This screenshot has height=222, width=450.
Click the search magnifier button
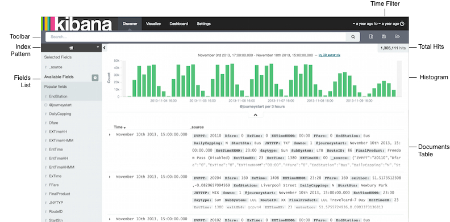(x=353, y=37)
